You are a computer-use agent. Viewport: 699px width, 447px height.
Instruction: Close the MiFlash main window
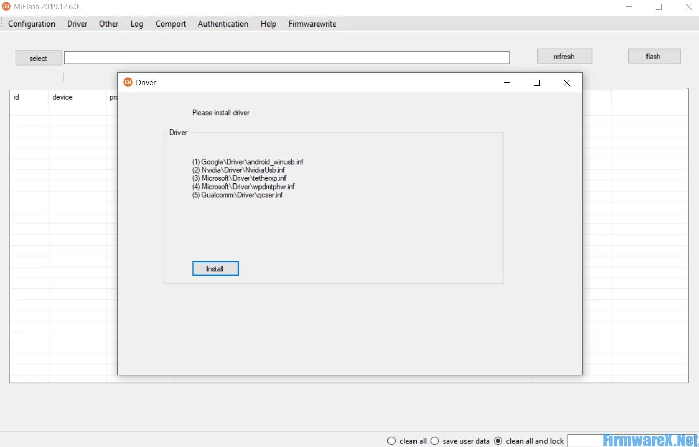click(x=688, y=7)
